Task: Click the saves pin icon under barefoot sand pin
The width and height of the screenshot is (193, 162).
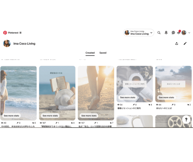Action: tap(95, 123)
